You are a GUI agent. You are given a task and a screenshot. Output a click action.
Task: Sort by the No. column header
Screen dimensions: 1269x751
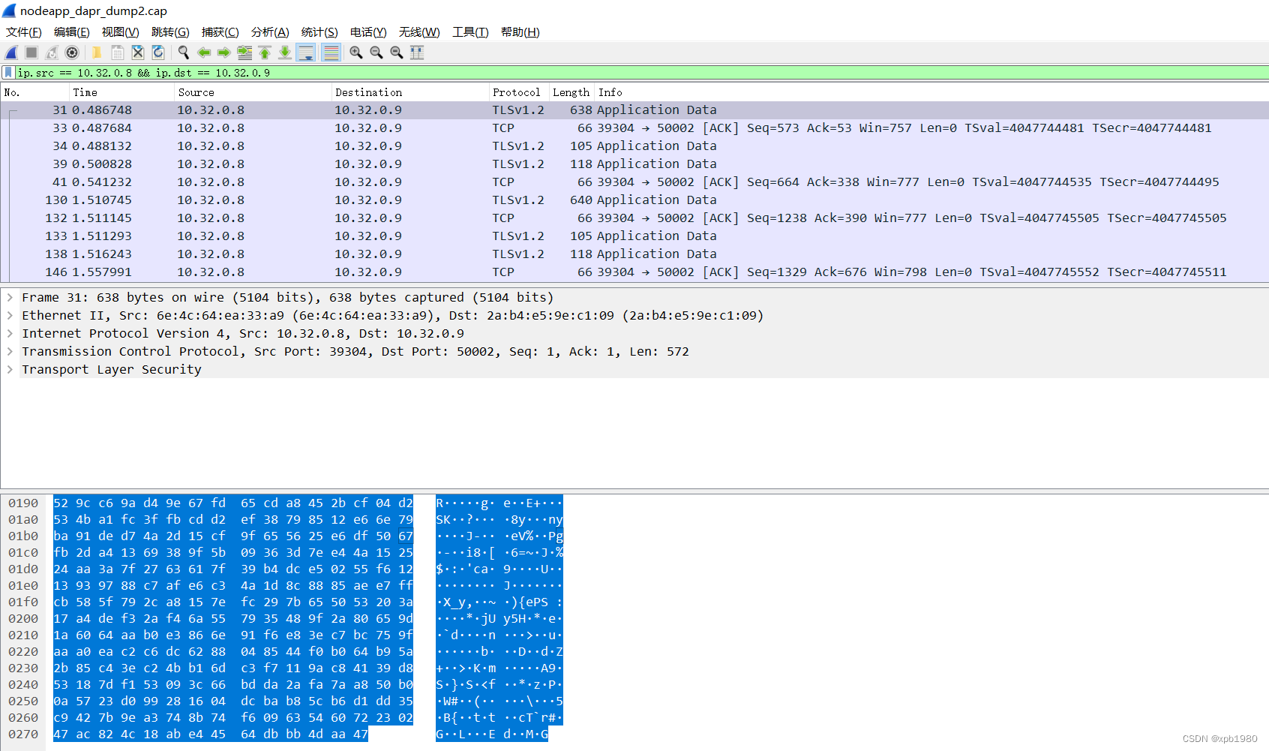click(34, 92)
